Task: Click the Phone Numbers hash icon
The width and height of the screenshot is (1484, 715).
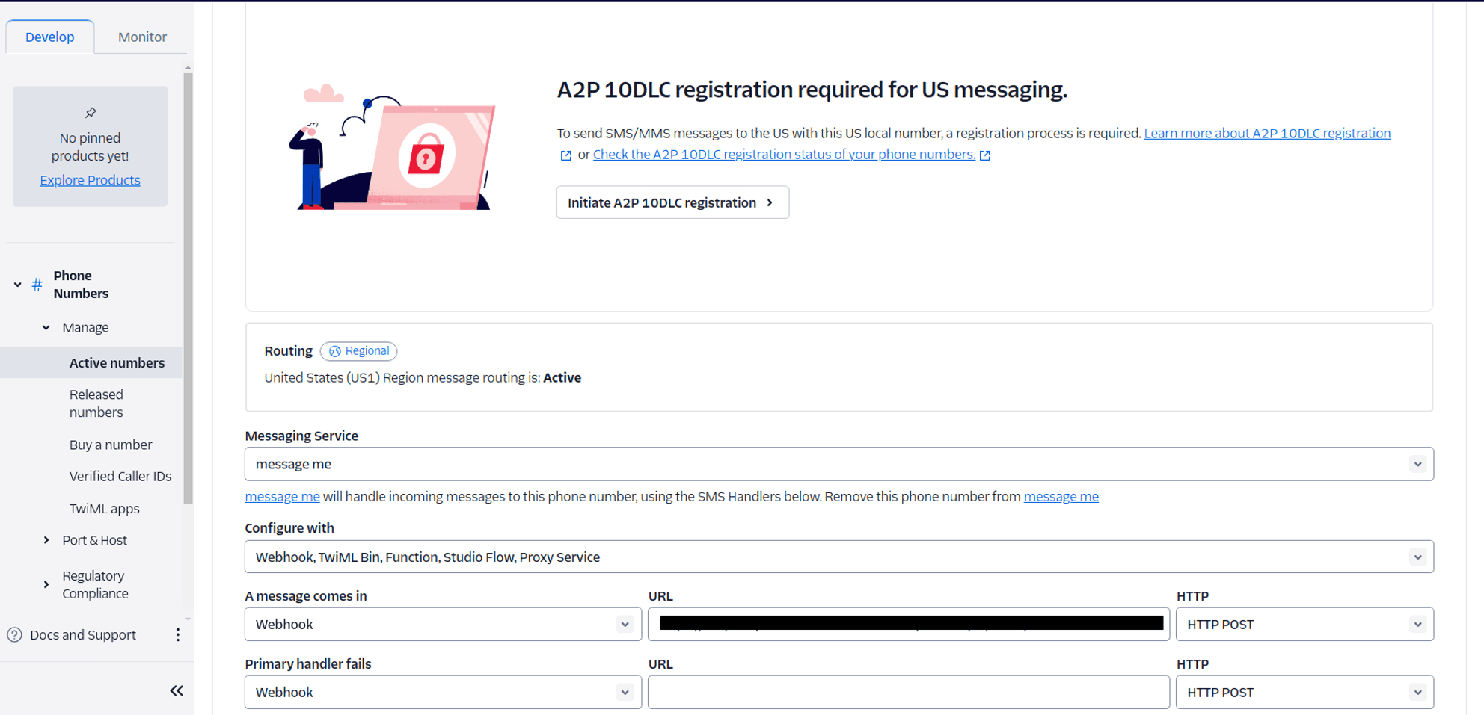Action: (36, 285)
